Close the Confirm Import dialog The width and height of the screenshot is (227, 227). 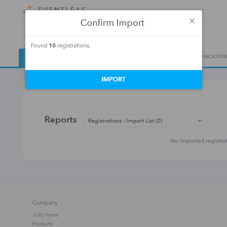click(x=192, y=21)
